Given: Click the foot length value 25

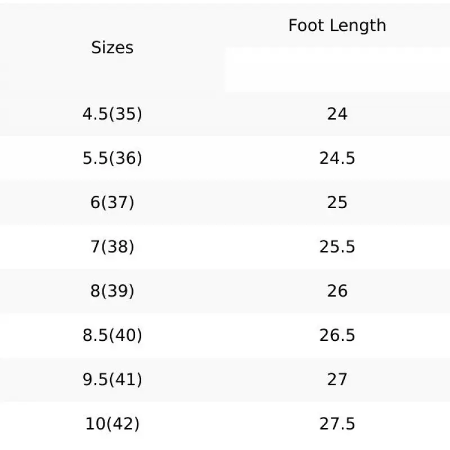Looking at the screenshot, I should click(337, 202).
